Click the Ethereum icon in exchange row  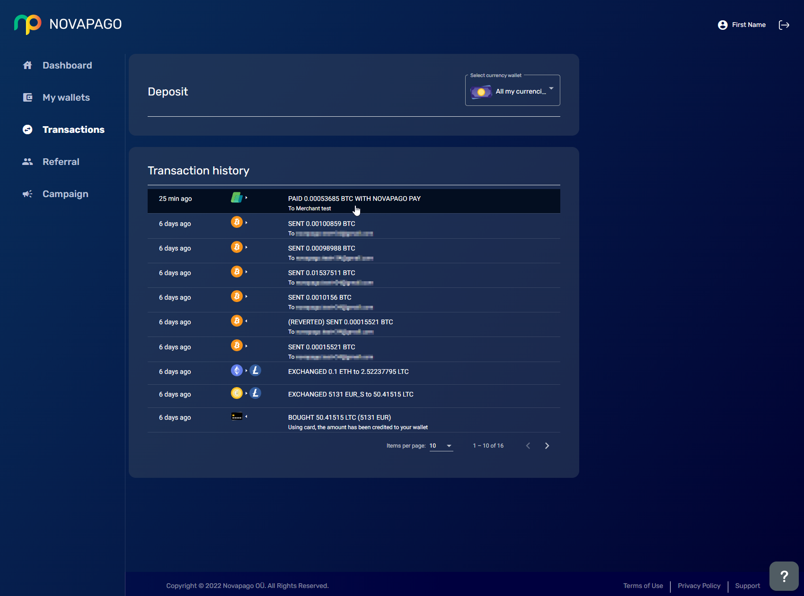(x=237, y=371)
